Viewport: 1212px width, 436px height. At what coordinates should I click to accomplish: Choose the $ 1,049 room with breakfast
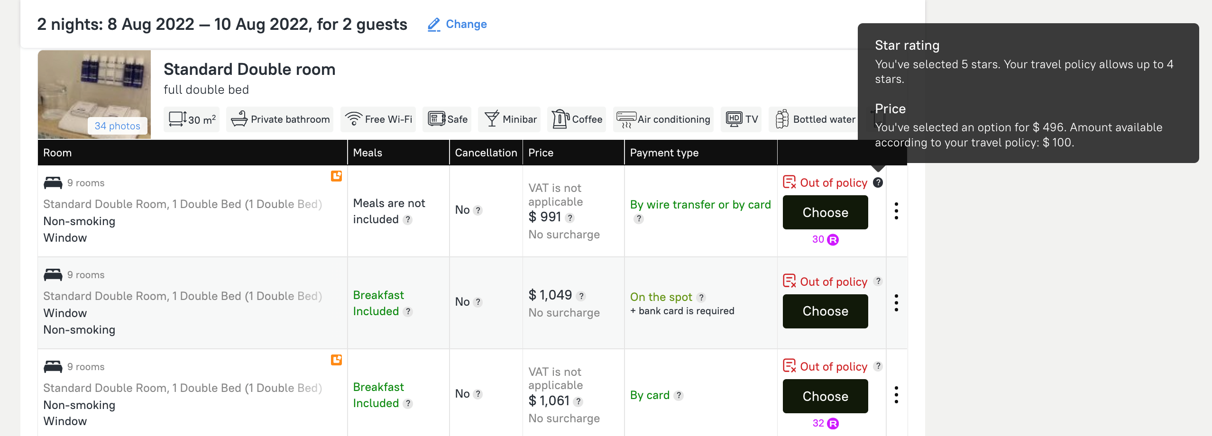(825, 311)
